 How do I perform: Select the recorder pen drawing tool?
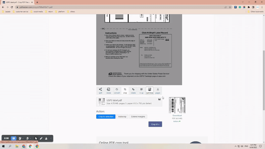(41, 138)
